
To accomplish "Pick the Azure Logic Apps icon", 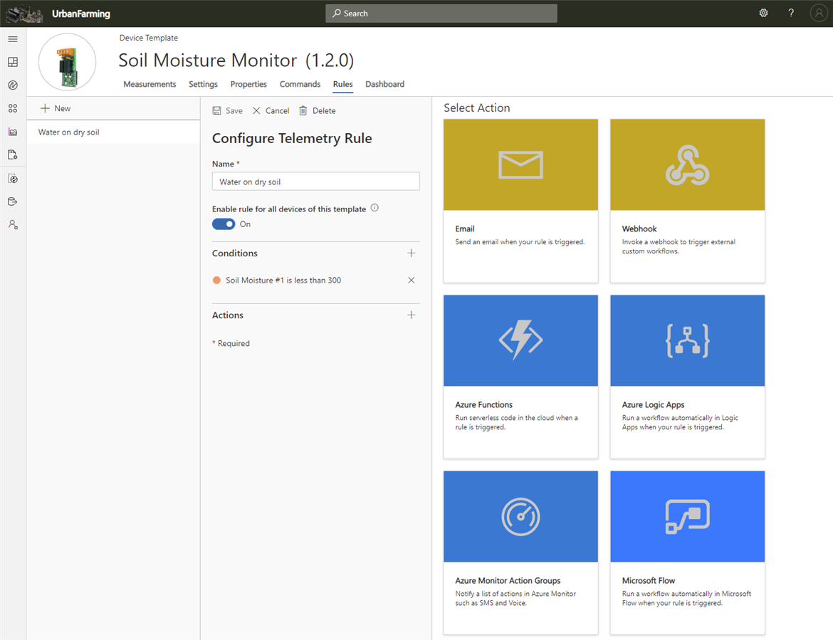I will (x=687, y=340).
